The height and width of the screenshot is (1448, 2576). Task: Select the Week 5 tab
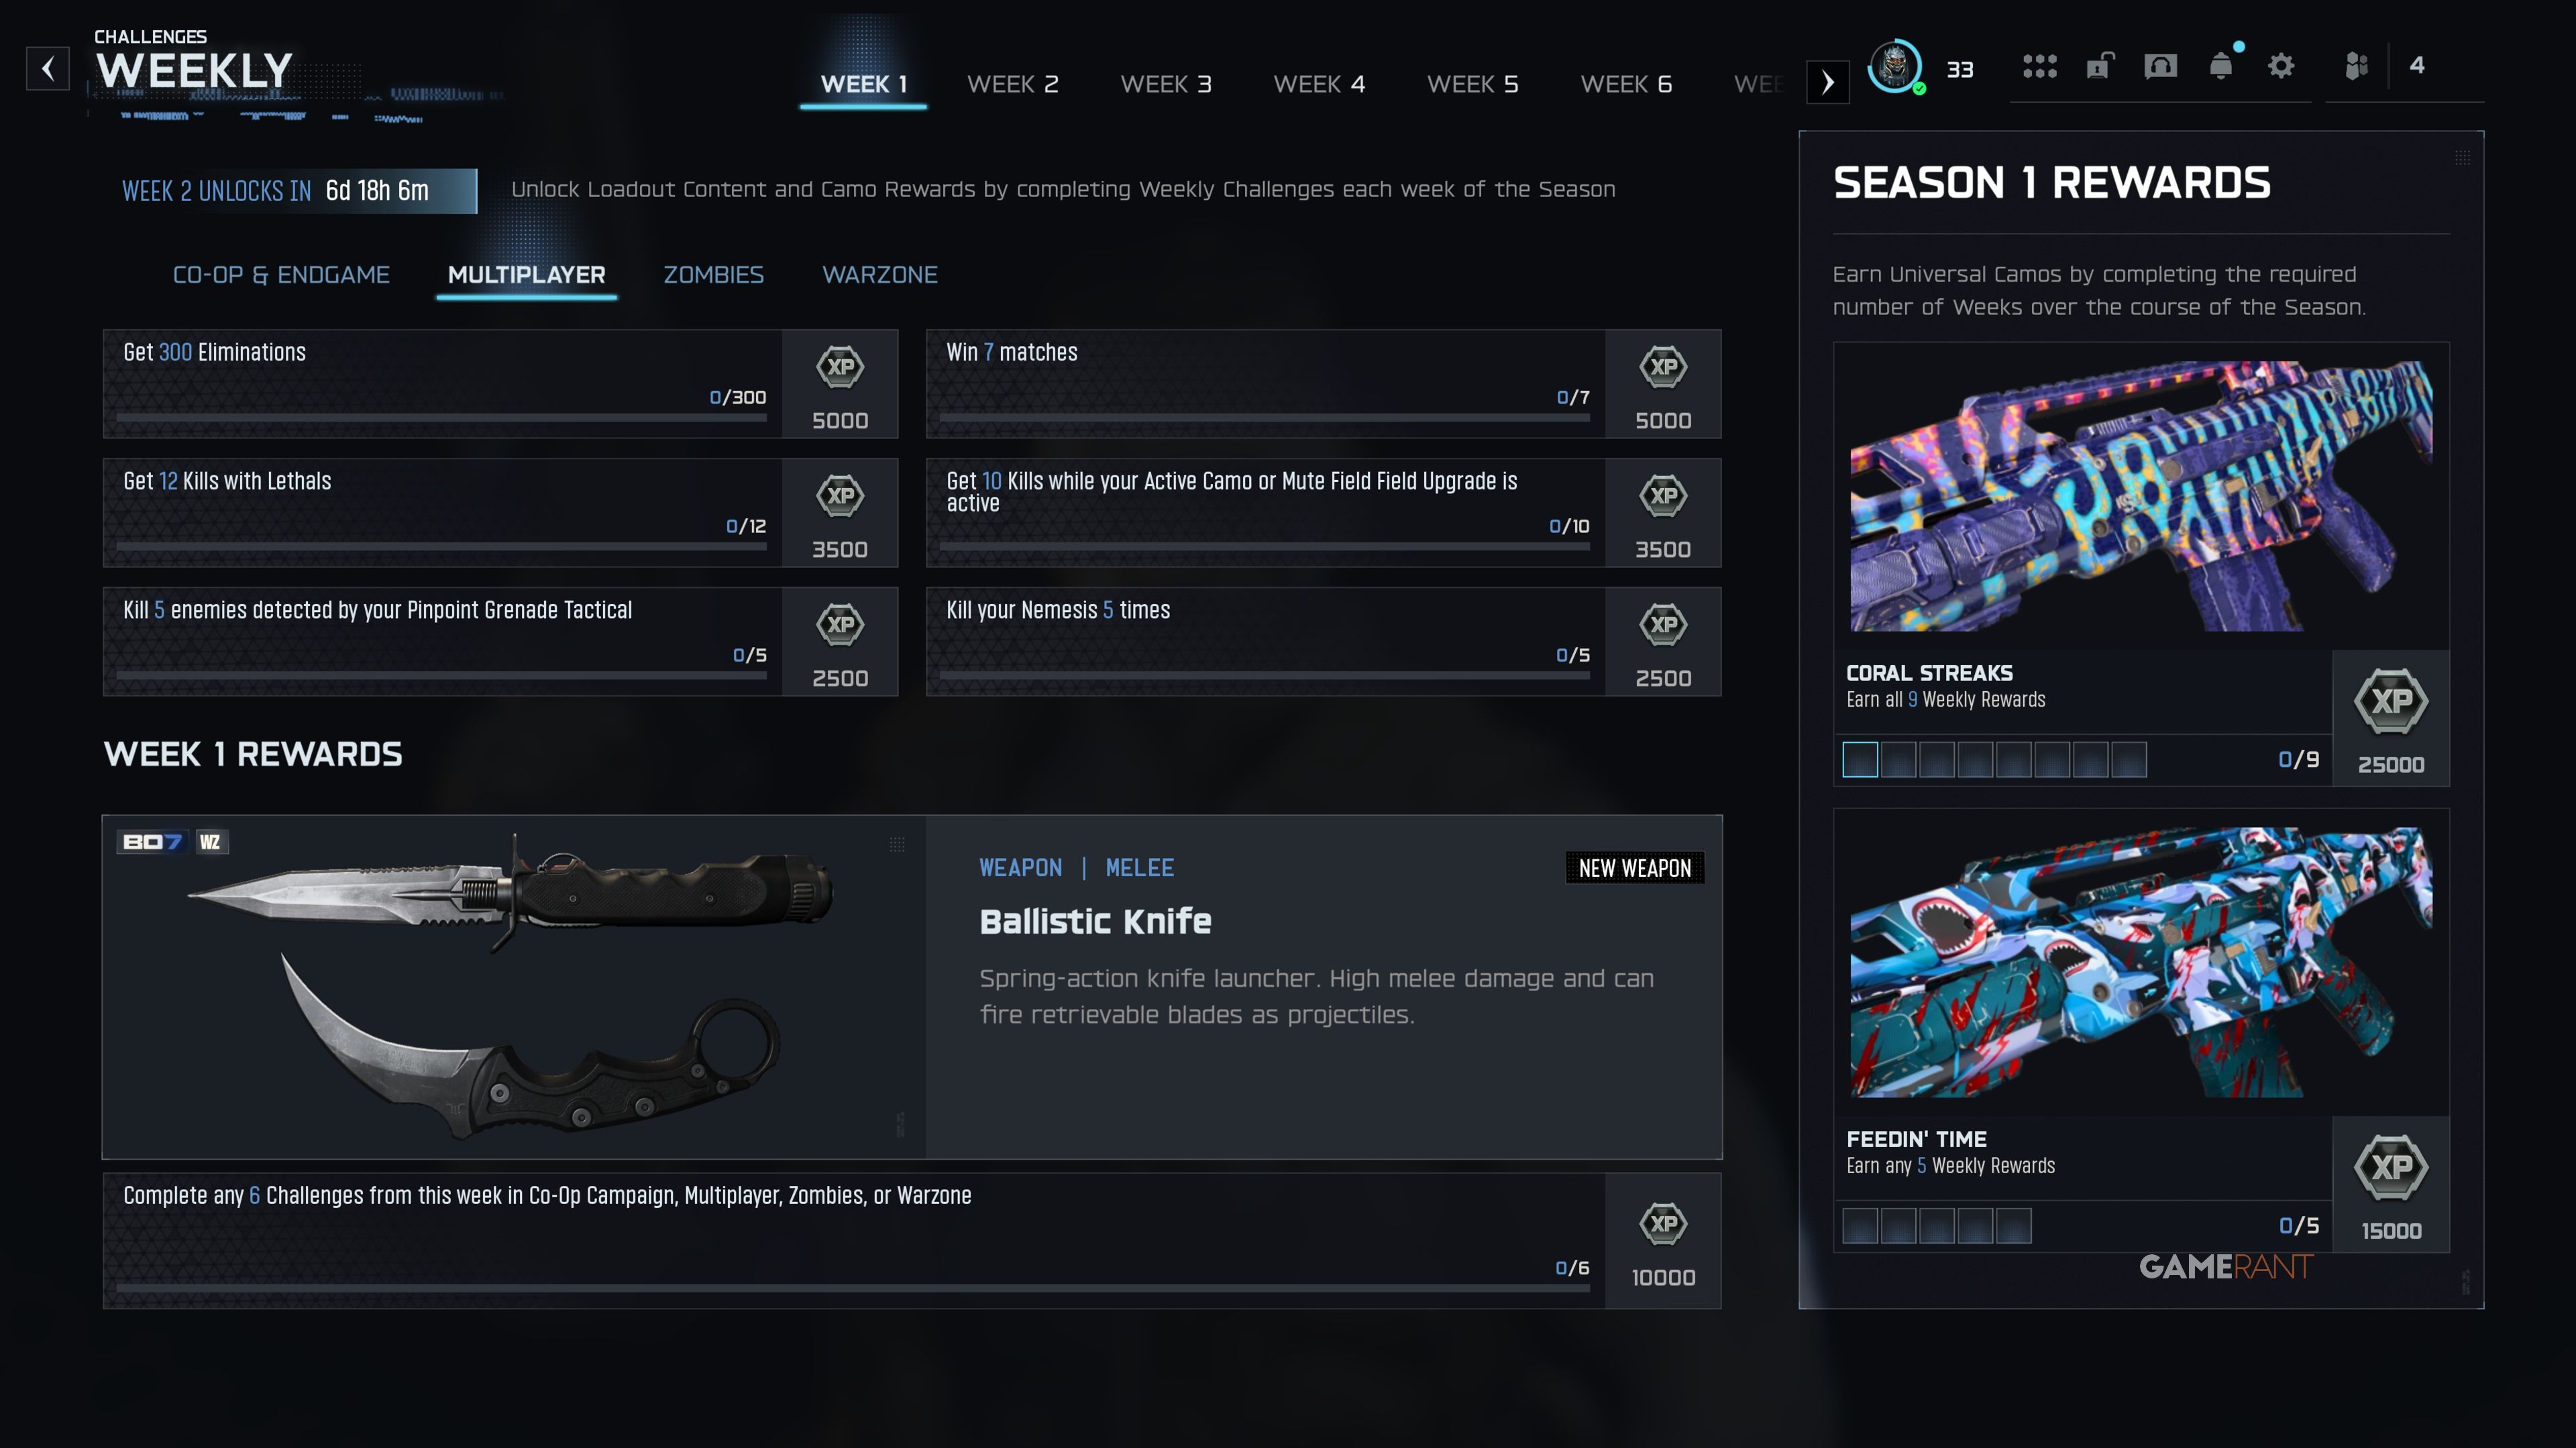[1472, 84]
